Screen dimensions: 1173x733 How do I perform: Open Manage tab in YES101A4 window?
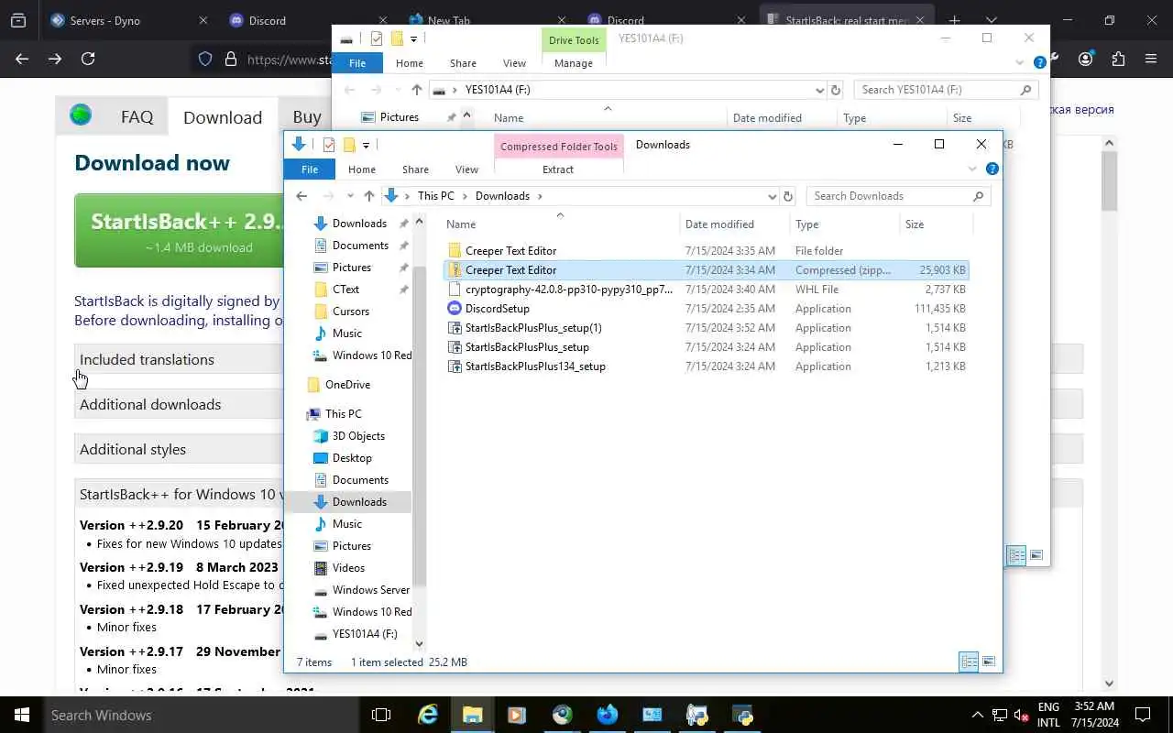click(574, 63)
